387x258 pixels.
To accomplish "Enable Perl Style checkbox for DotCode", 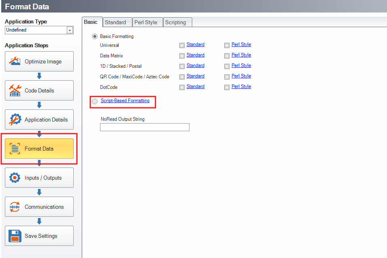I will 227,87.
